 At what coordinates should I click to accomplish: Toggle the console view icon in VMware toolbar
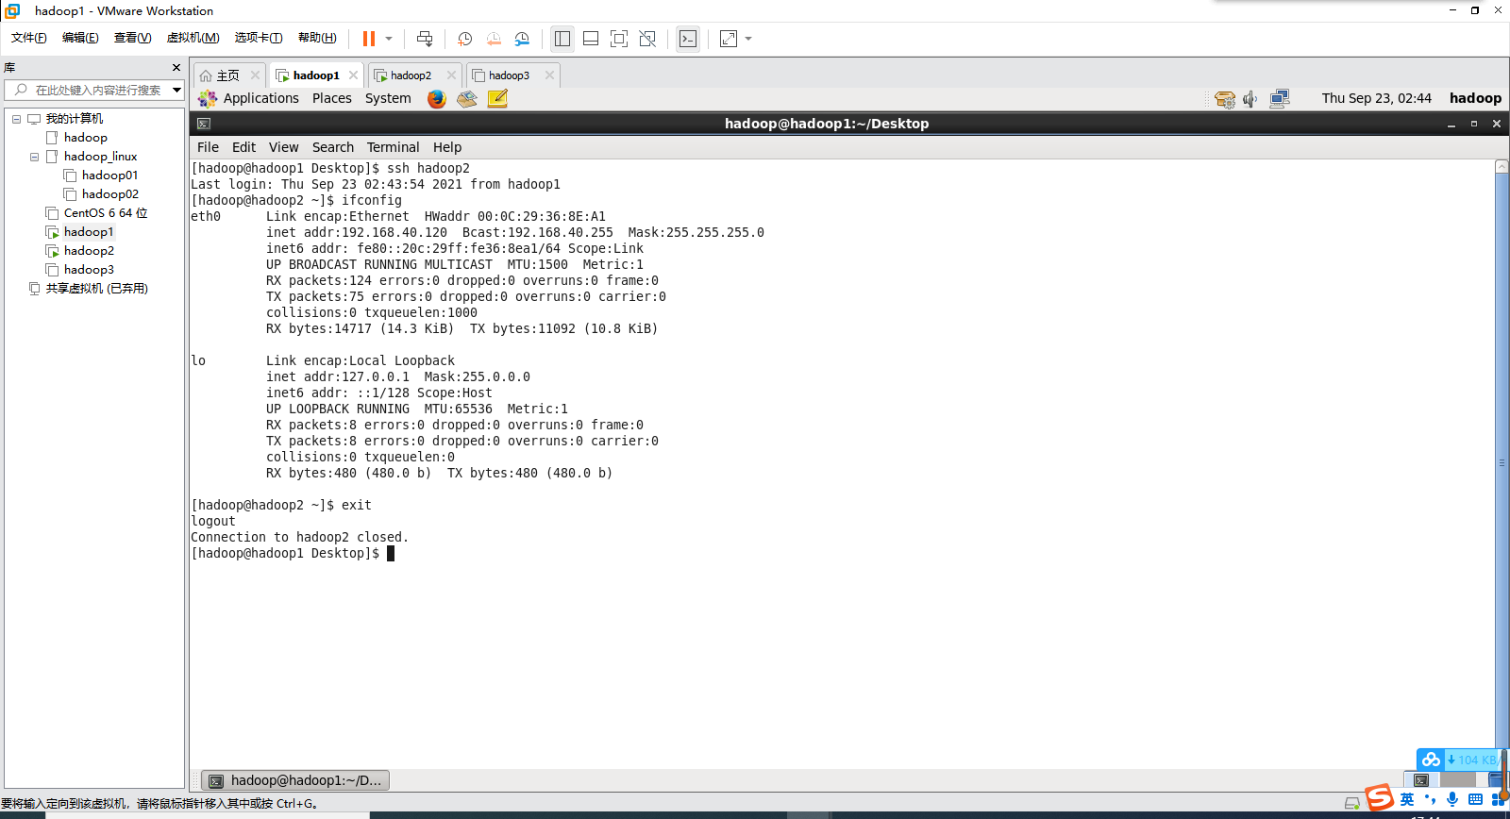coord(688,39)
